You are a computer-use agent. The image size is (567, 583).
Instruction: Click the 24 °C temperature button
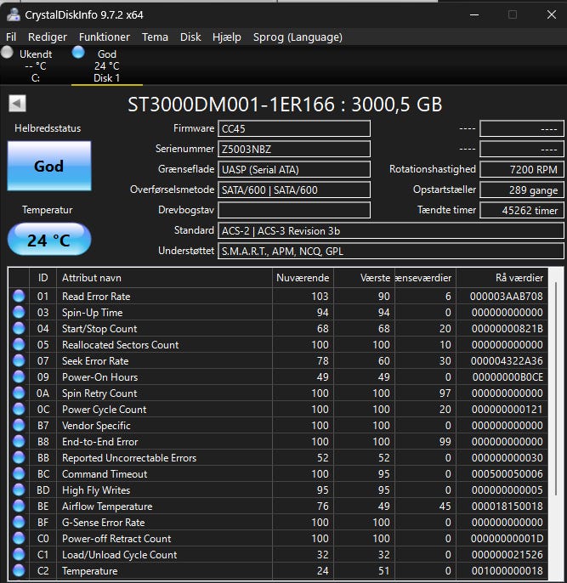(48, 241)
